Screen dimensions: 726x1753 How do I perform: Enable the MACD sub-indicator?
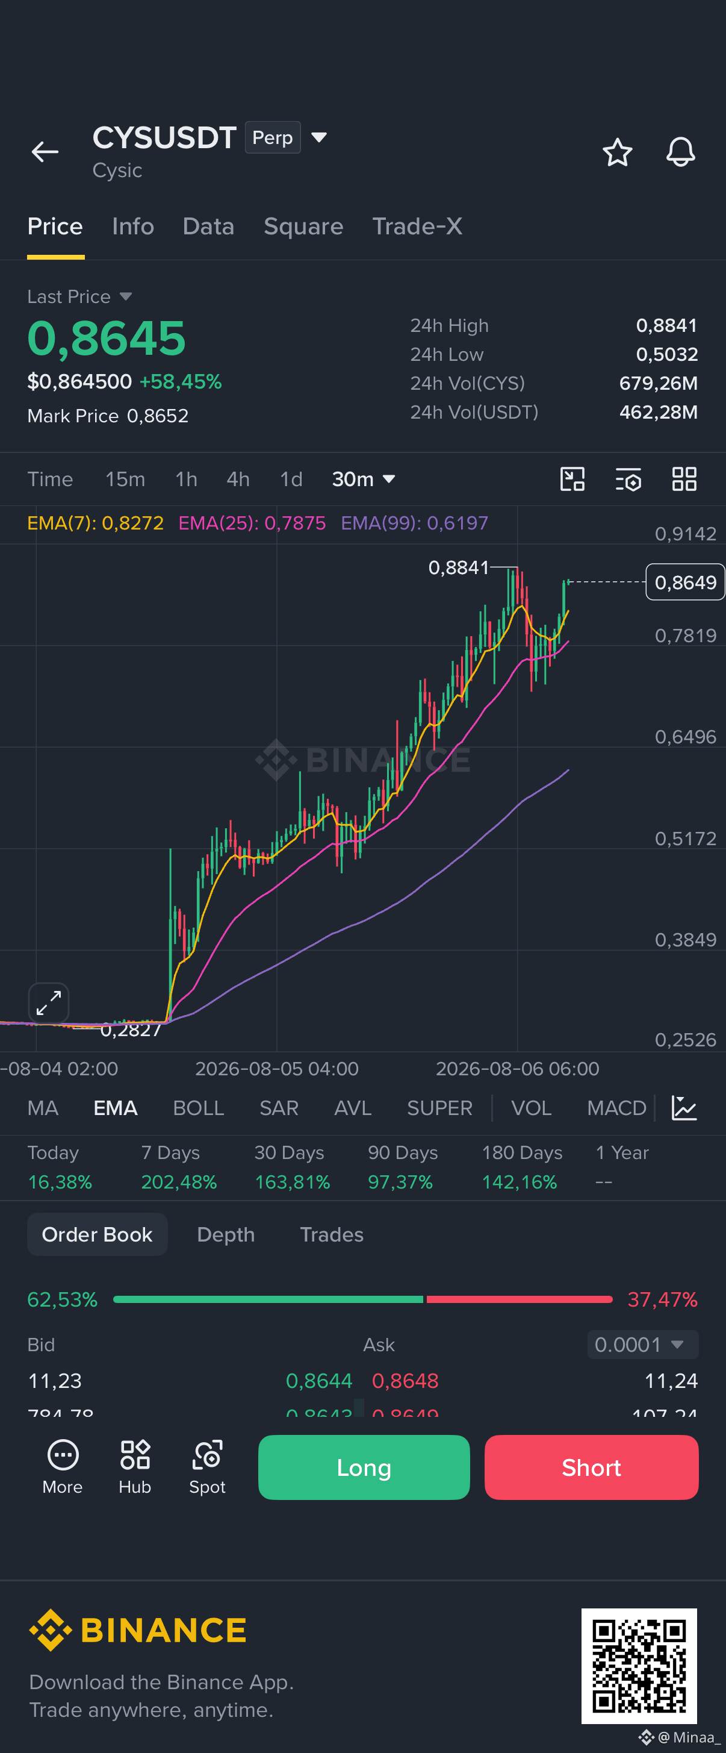(x=616, y=1108)
